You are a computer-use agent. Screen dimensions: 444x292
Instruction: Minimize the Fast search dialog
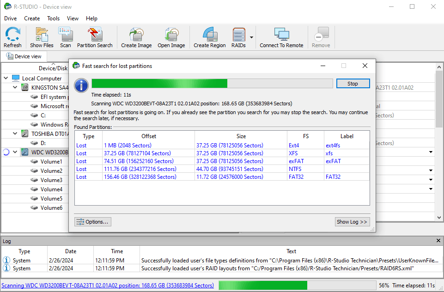point(323,66)
